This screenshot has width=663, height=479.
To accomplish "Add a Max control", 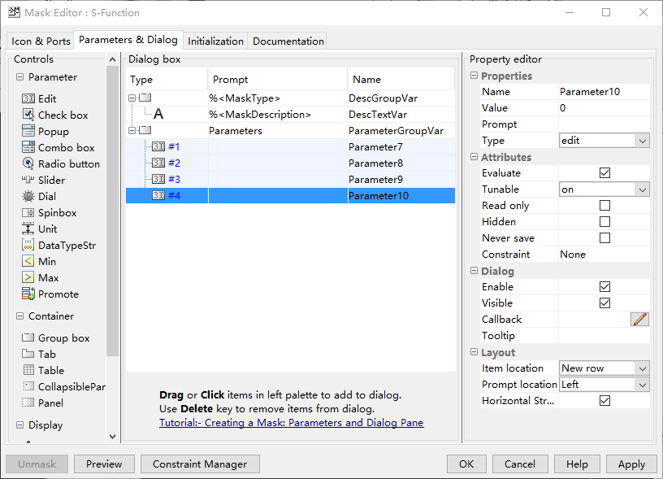I will click(x=40, y=278).
